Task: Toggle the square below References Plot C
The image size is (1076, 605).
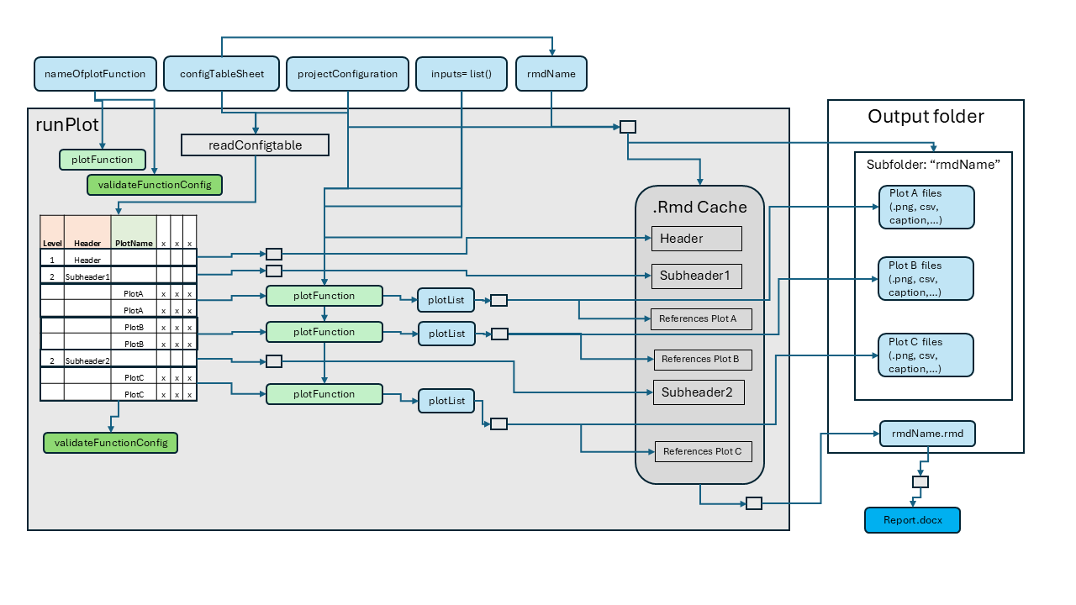Action: coord(752,502)
